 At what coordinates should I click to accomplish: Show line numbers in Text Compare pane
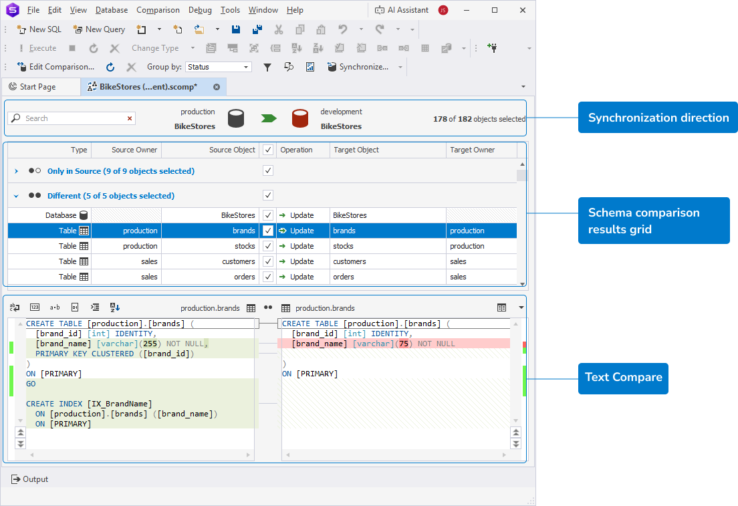35,307
